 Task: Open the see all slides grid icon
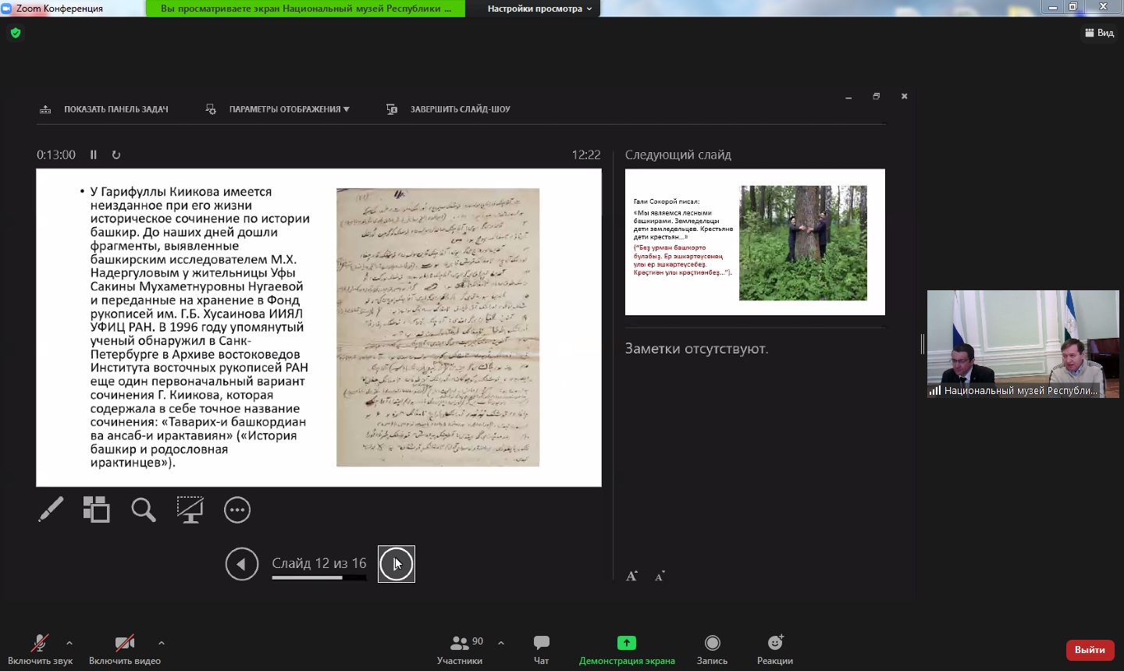tap(97, 510)
